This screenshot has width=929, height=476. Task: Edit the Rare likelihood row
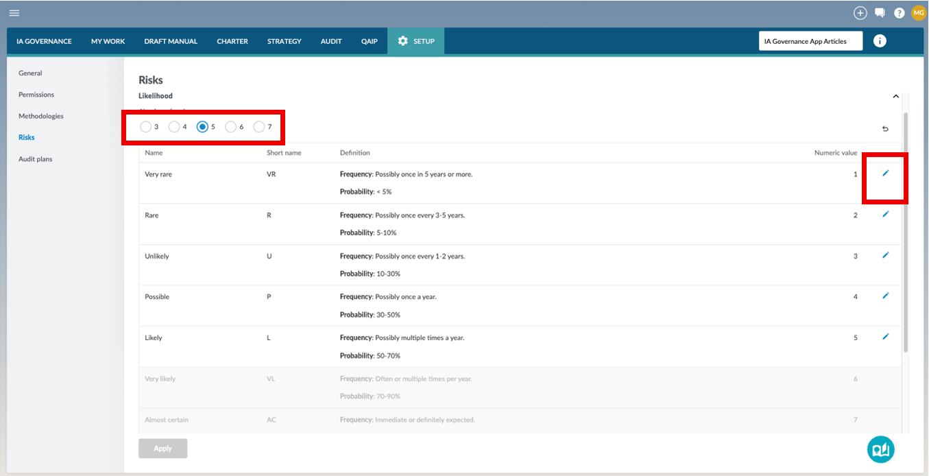[885, 215]
